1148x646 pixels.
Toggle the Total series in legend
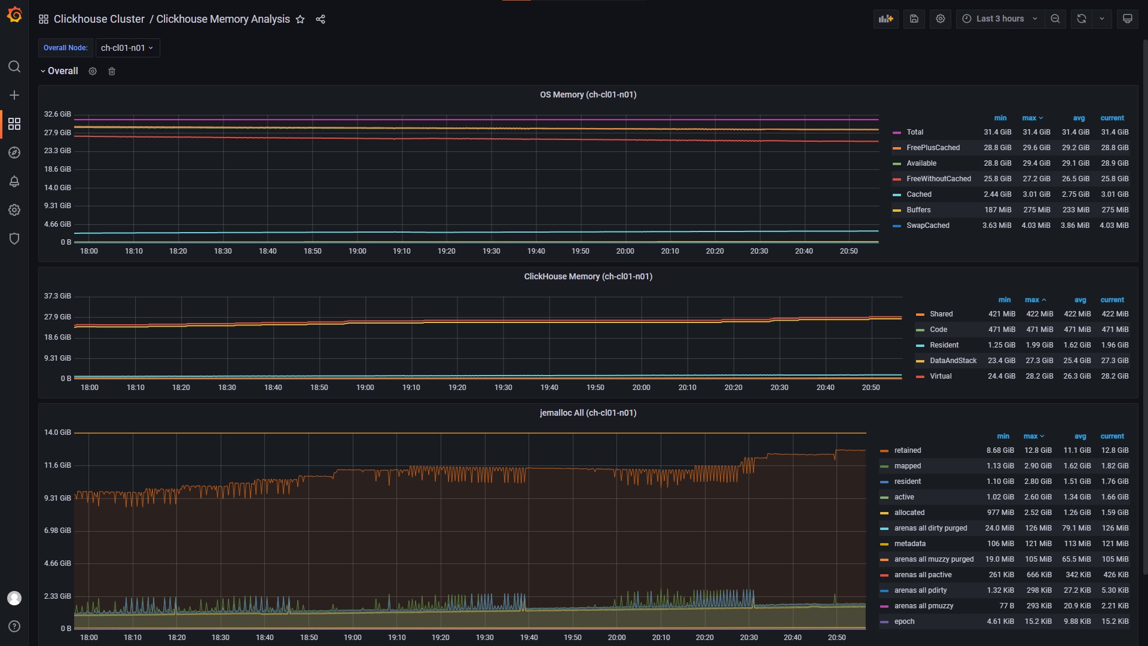914,132
